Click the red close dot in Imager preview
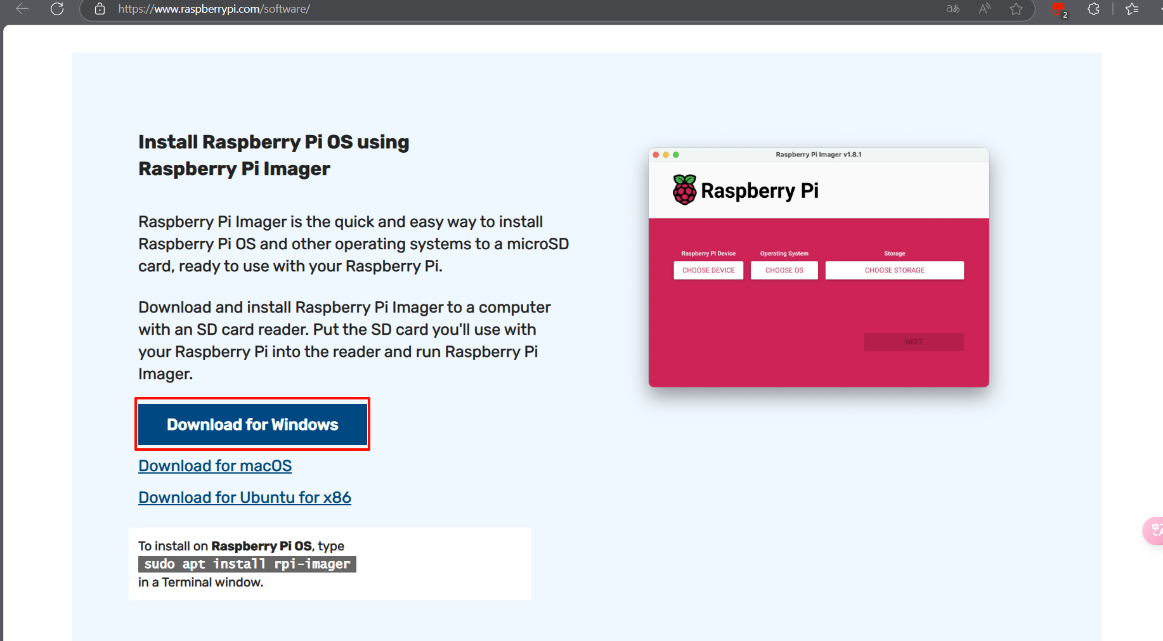 (x=656, y=155)
